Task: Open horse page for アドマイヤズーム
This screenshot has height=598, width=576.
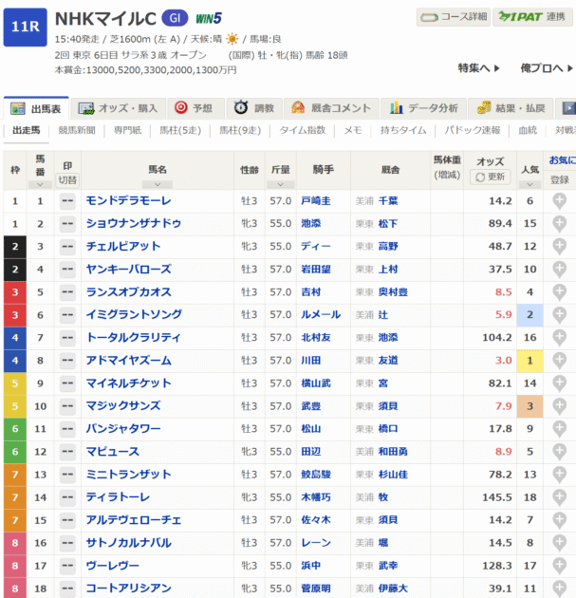Action: click(128, 361)
